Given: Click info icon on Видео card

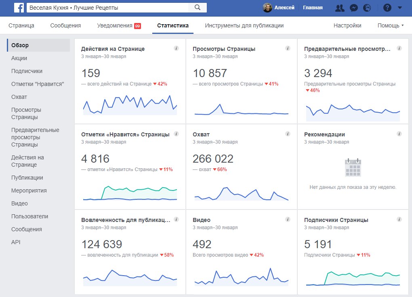Looking at the screenshot, I should tap(288, 220).
